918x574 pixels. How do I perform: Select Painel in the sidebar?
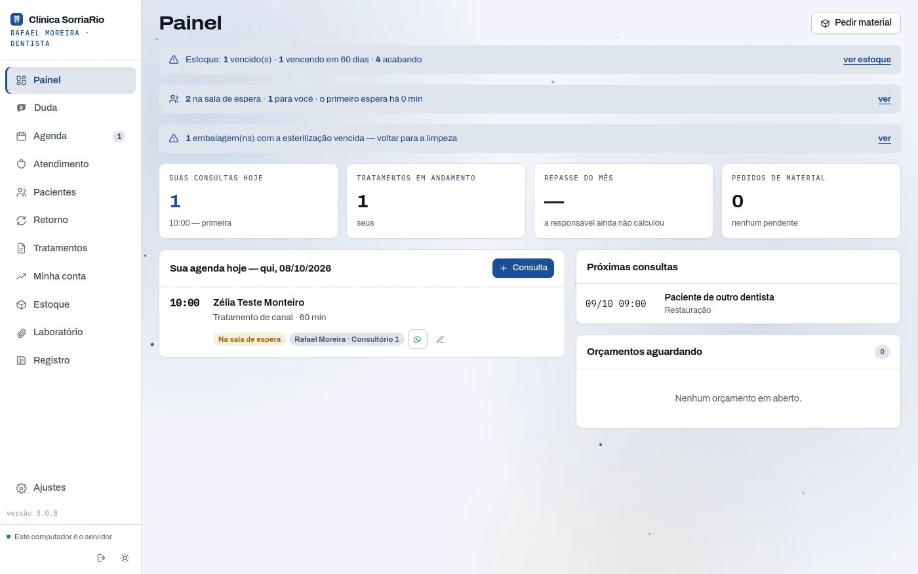(71, 80)
